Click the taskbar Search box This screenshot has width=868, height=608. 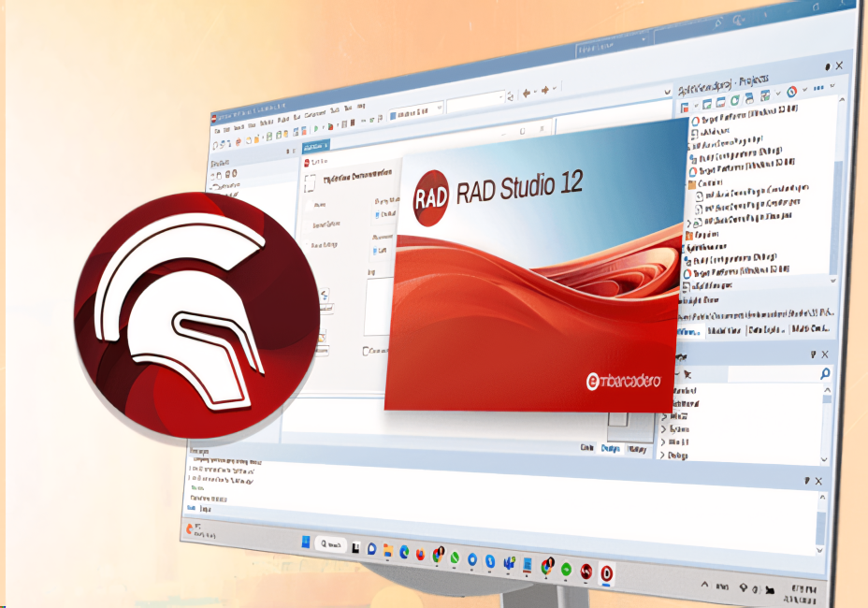tap(331, 544)
